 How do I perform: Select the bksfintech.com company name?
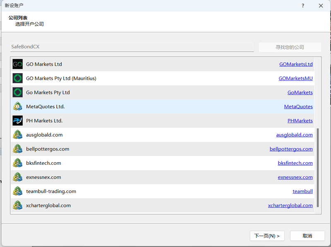click(43, 163)
